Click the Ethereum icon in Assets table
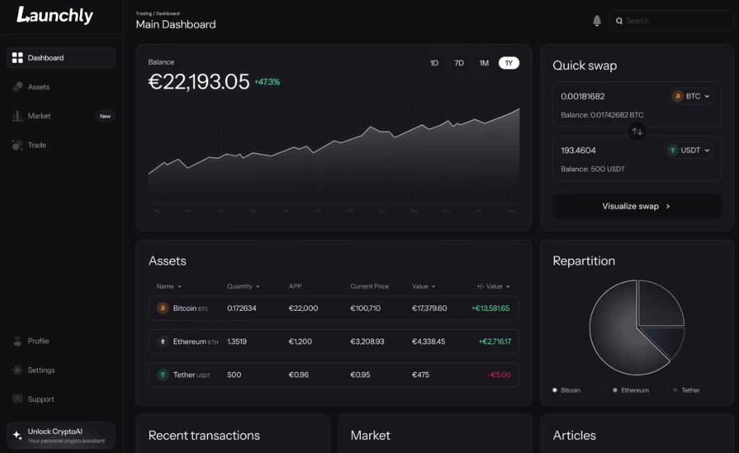The height and width of the screenshot is (453, 739). click(162, 341)
